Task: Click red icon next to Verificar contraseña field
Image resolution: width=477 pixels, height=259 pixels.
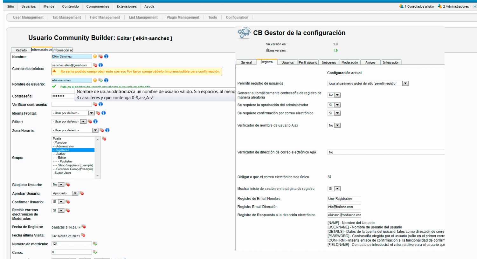Action: point(95,104)
